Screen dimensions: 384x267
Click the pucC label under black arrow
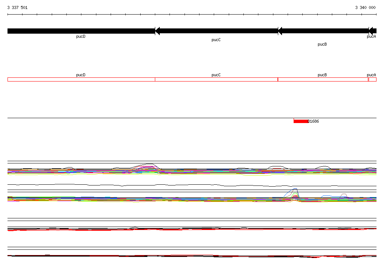[x=216, y=40]
